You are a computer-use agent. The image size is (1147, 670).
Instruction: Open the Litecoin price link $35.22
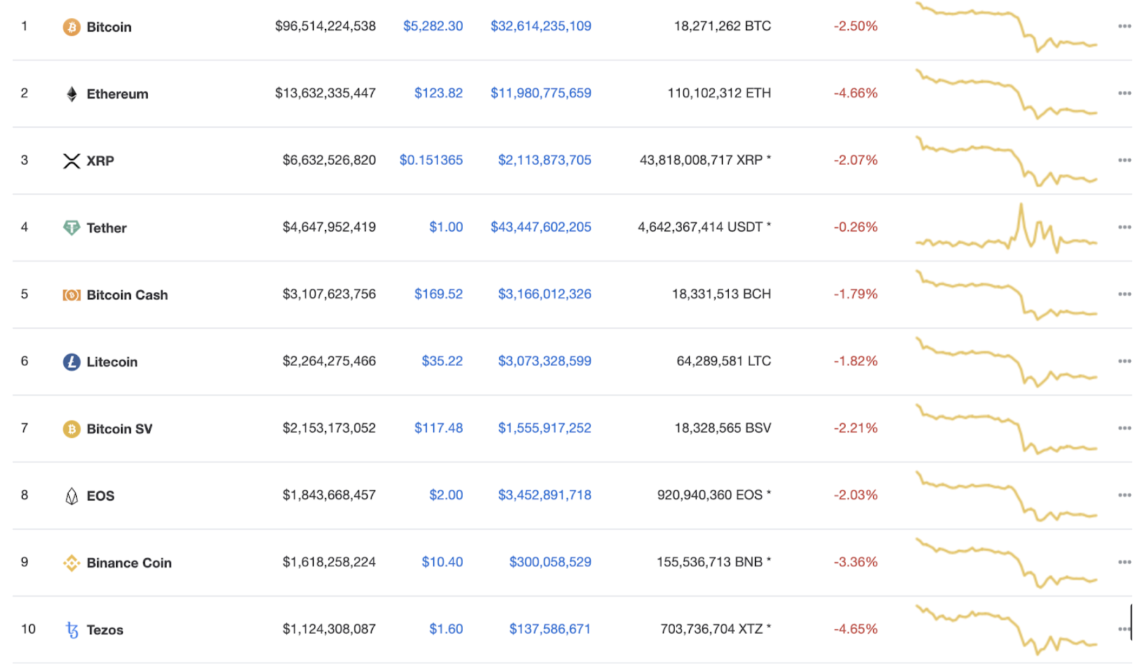tap(442, 361)
